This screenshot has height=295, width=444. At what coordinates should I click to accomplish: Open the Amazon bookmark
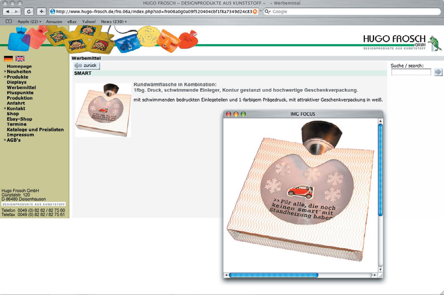click(x=54, y=22)
